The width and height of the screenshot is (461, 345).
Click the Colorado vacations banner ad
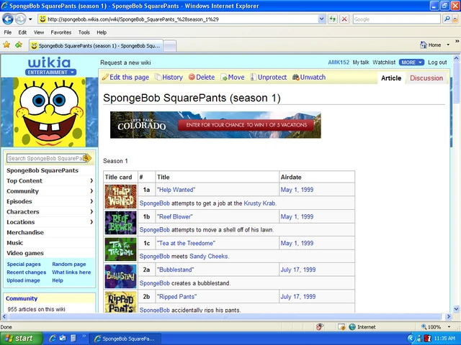[215, 124]
